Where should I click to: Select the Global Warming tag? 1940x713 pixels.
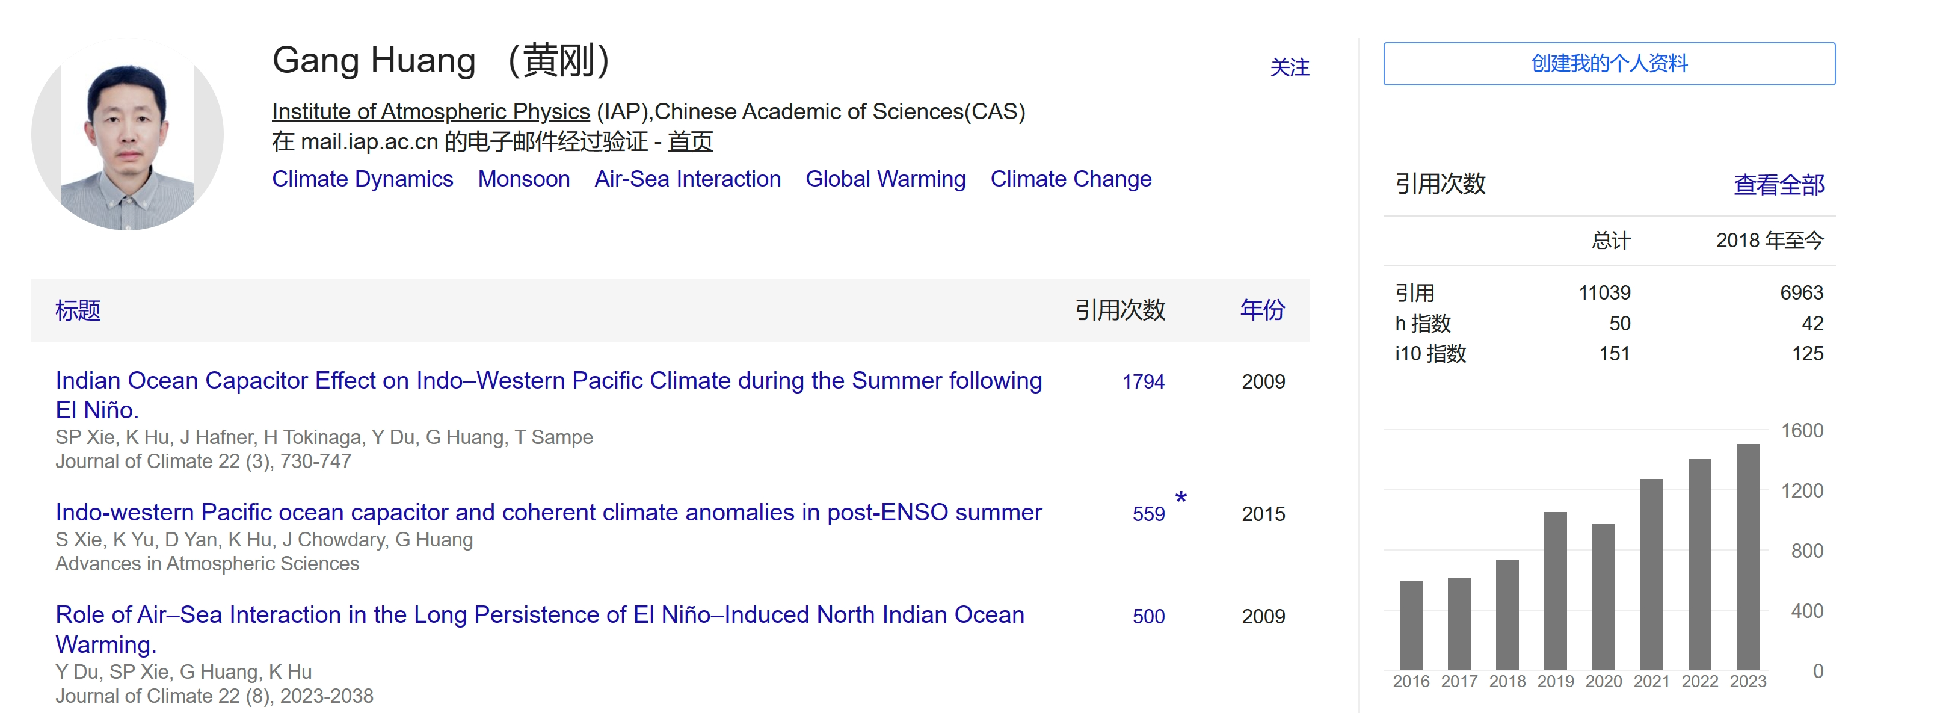(885, 179)
